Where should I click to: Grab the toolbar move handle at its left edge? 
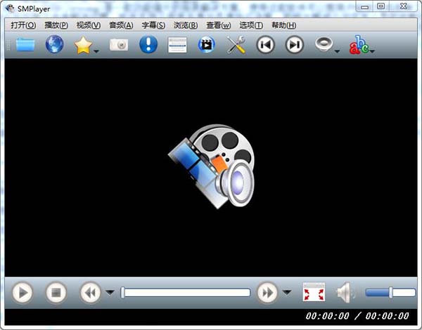[x=8, y=45]
